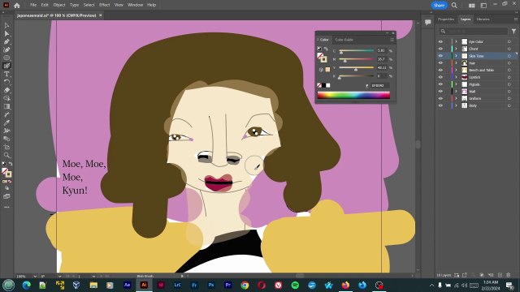Open the Object menu
This screenshot has height=292, width=520.
pos(59,5)
